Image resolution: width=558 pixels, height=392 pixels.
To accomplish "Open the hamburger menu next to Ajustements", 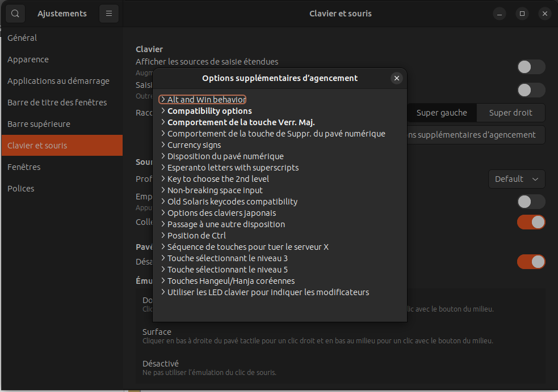I will (108, 14).
